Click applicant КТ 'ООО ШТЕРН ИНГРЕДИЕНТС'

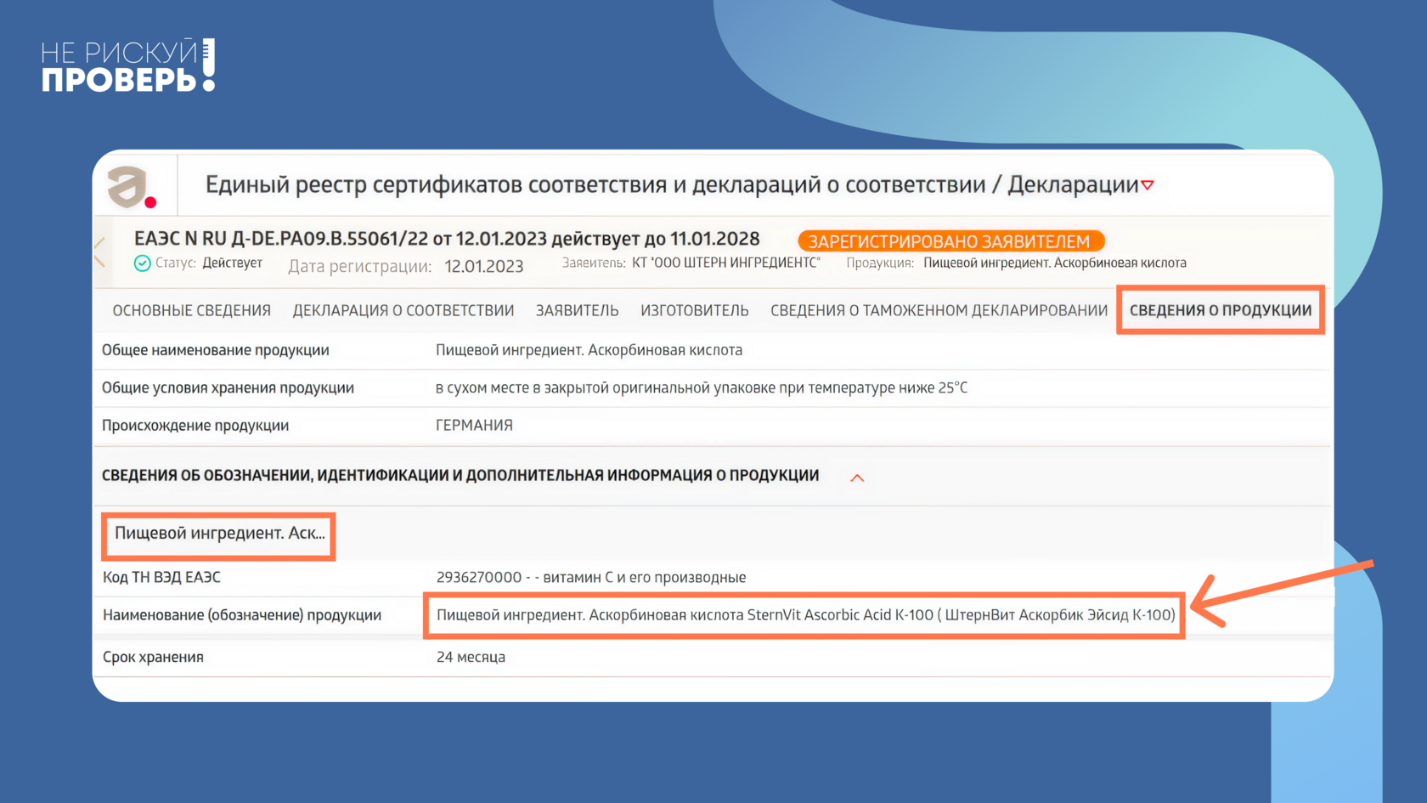pos(726,263)
